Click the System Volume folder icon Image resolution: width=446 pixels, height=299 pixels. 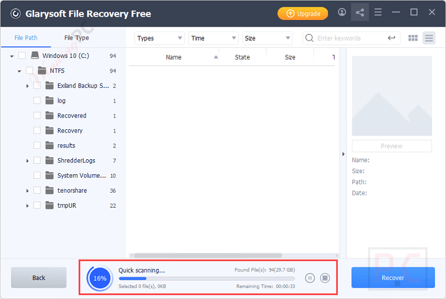[50, 175]
